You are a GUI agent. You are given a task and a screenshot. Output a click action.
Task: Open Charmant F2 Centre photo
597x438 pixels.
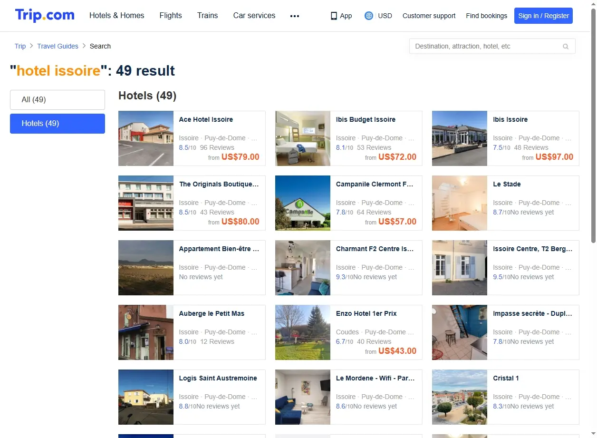coord(303,268)
